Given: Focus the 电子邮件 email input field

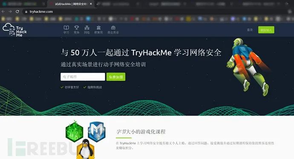Looking at the screenshot, I should point(83,77).
